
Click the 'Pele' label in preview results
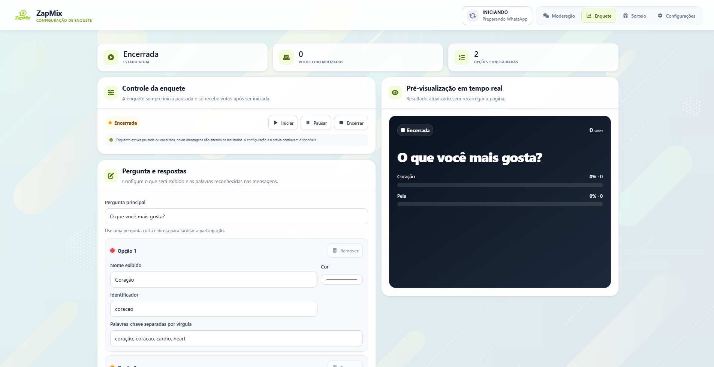point(402,196)
